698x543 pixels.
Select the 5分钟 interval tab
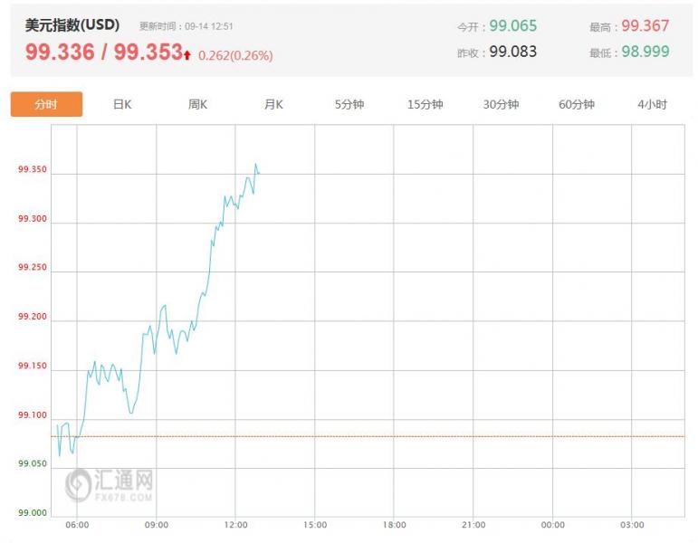point(349,105)
